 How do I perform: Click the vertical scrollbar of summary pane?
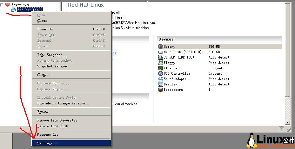click(287, 63)
